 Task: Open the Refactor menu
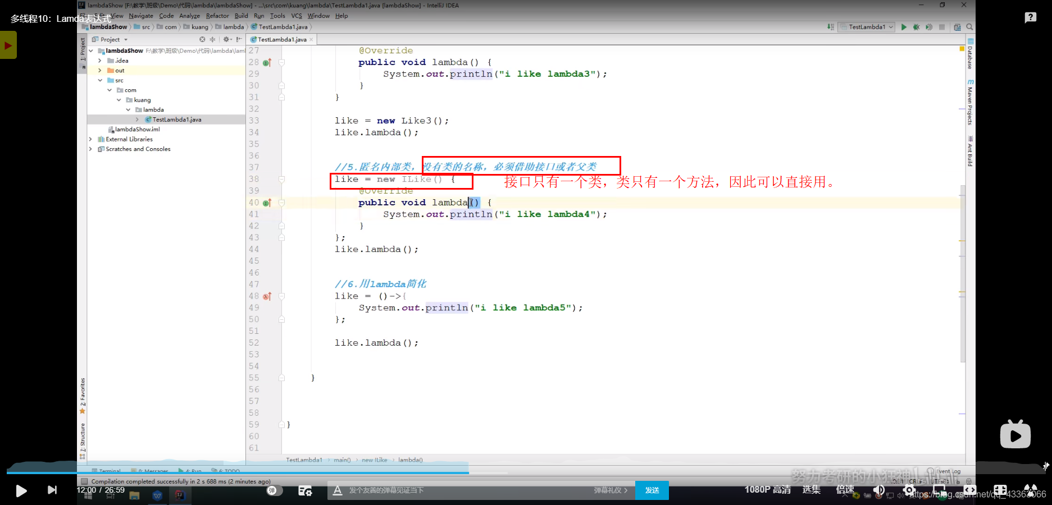217,16
